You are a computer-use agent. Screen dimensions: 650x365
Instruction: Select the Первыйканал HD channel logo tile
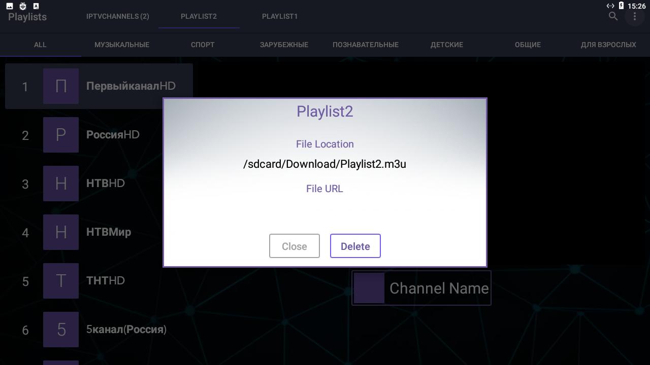61,86
